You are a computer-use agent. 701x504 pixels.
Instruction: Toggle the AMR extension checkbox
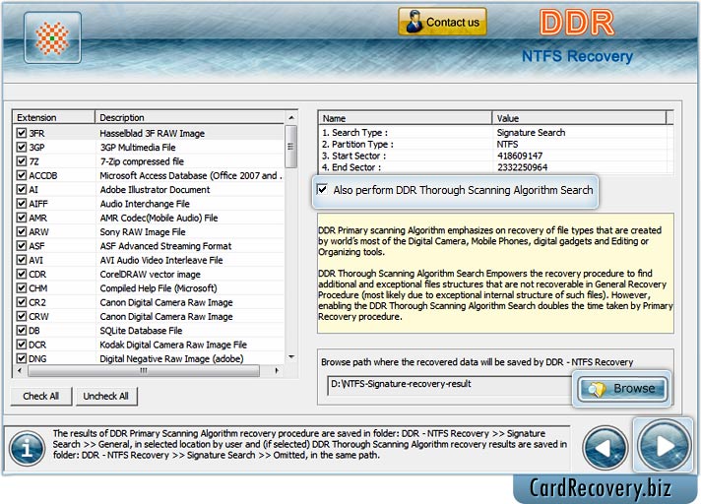21,218
